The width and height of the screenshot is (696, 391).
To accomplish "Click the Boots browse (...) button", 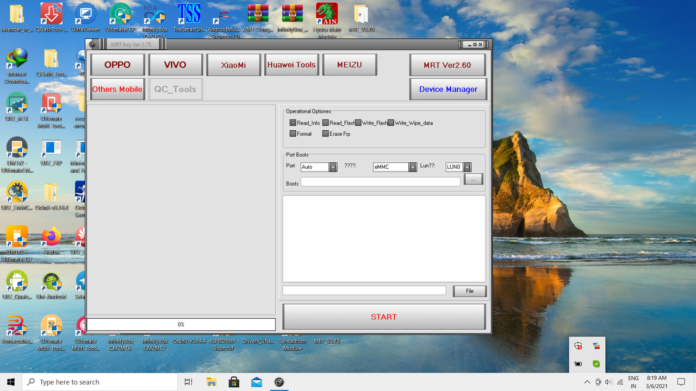I will pos(473,179).
